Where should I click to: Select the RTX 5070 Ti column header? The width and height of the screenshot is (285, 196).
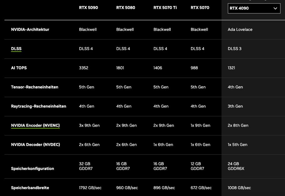(x=165, y=8)
